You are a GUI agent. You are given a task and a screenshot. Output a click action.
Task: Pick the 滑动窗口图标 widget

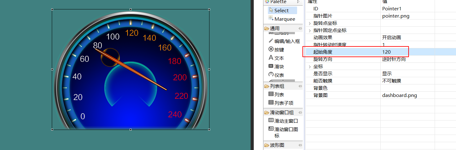(x=283, y=132)
